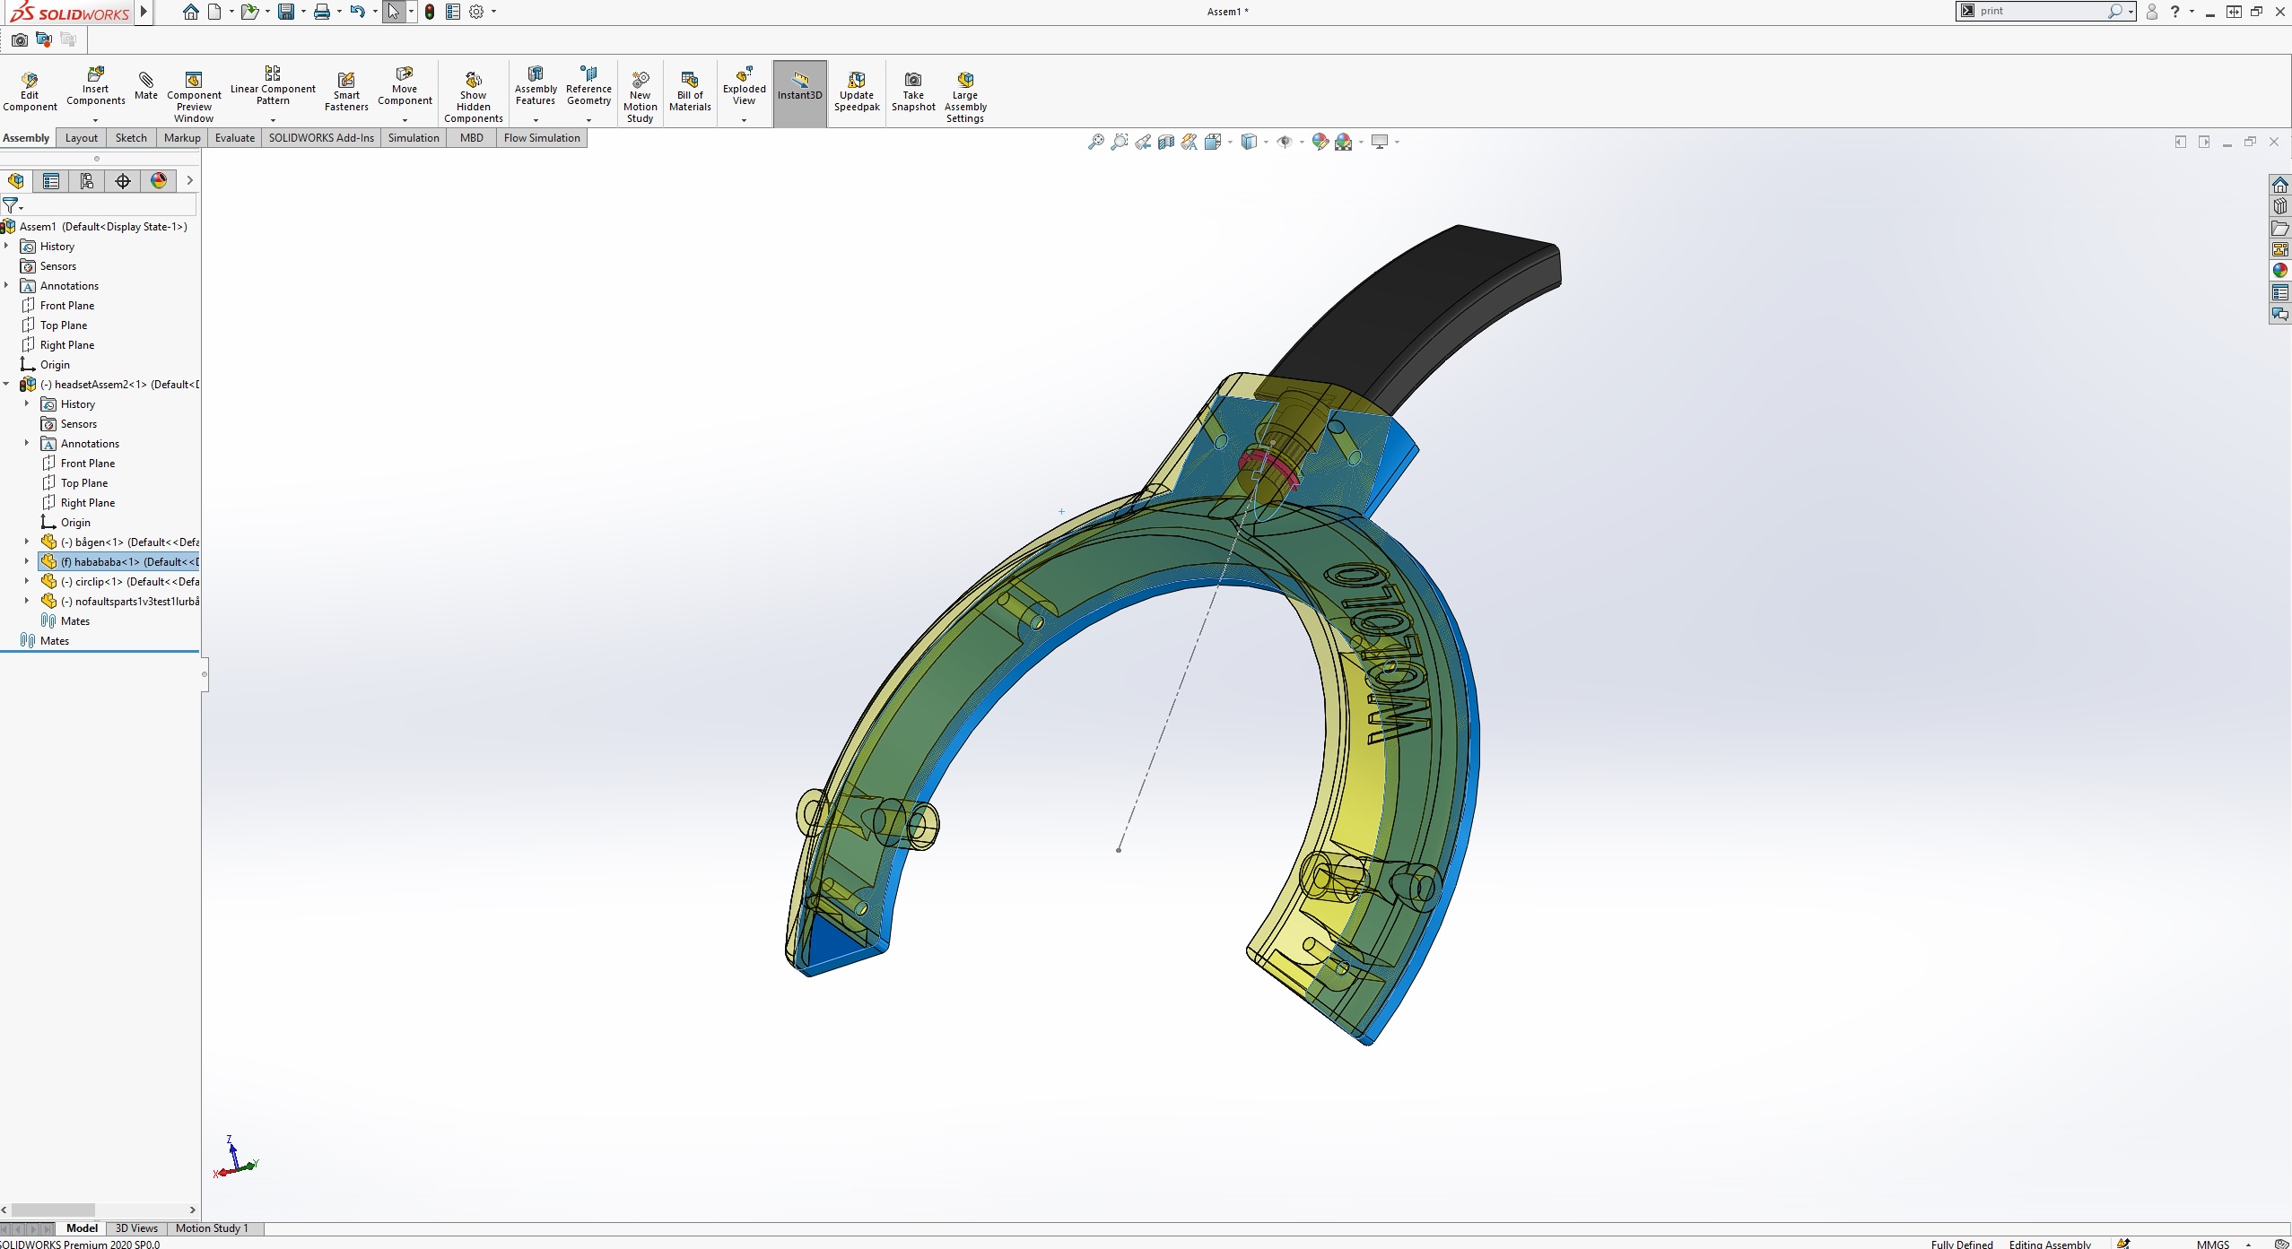Click the horizontal scrollbar in the feature tree
This screenshot has width=2292, height=1249.
pyautogui.click(x=53, y=1210)
